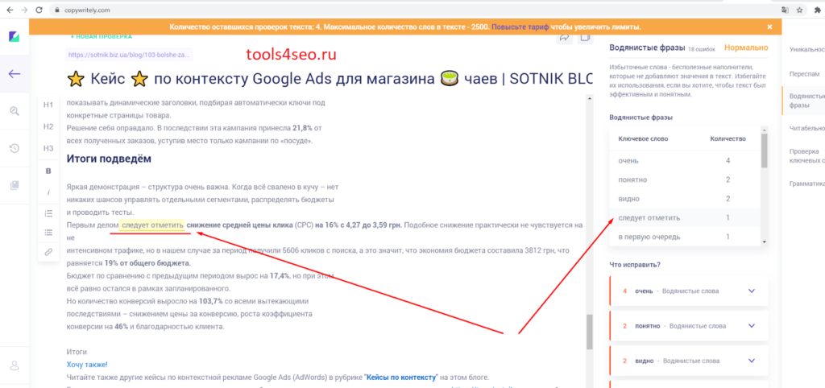Select 'в первую очередь' row in table

tap(685, 237)
